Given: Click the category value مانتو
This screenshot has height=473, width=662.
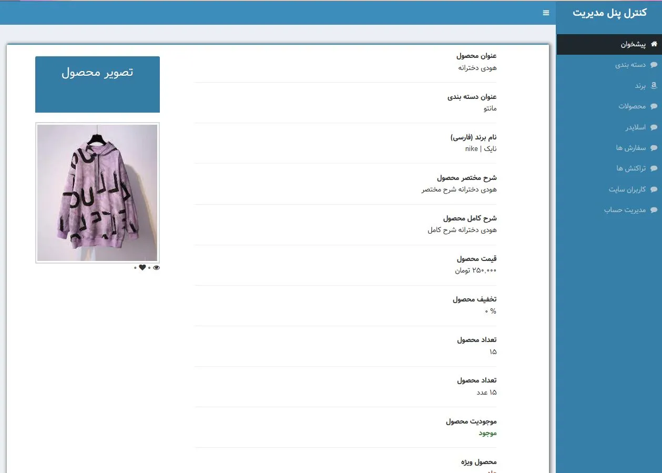Looking at the screenshot, I should (x=490, y=108).
